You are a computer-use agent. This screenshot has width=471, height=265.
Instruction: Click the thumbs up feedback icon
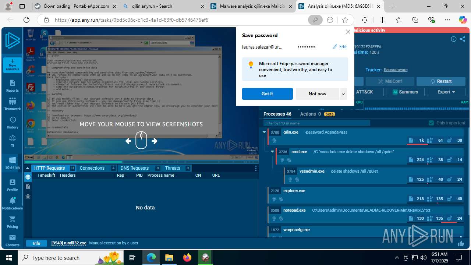pos(461,243)
